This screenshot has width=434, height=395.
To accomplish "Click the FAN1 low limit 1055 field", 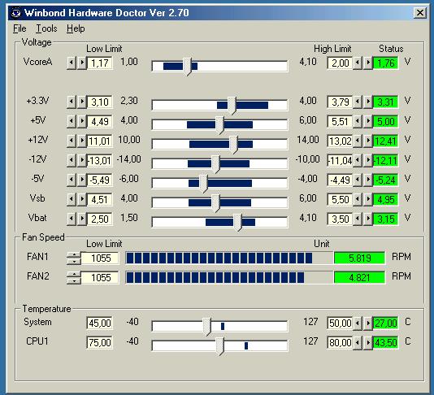I will [x=101, y=258].
